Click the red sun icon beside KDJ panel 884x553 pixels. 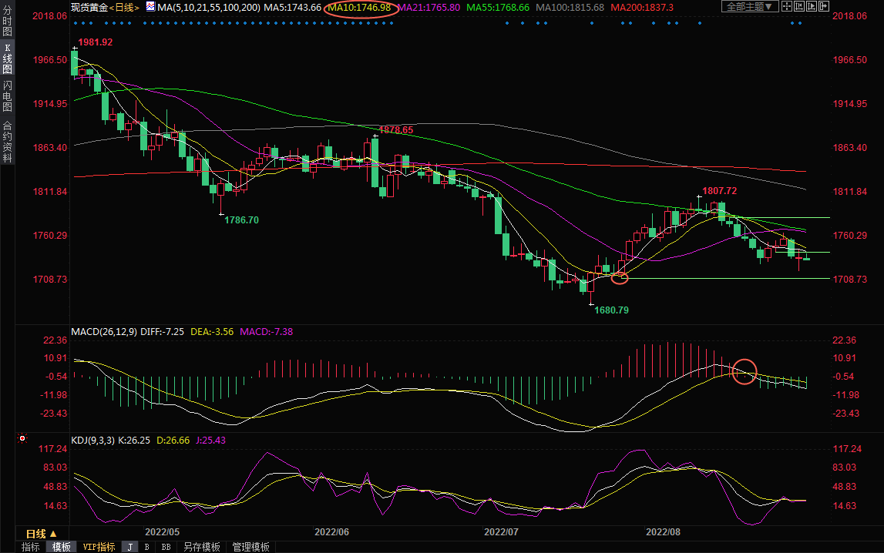22,440
